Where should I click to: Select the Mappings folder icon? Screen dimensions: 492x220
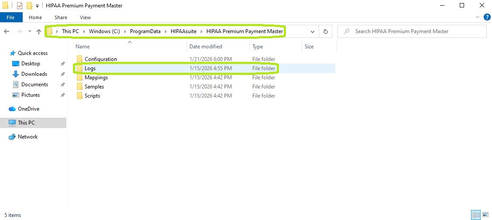click(79, 77)
